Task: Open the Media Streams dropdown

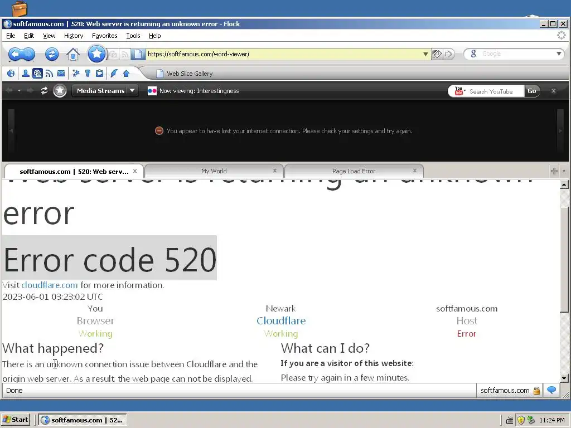Action: pyautogui.click(x=105, y=91)
